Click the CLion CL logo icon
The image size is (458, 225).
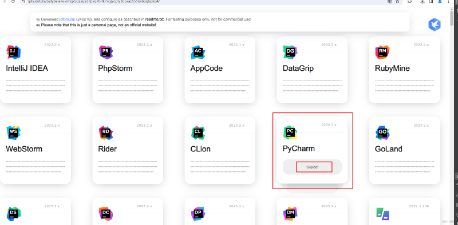(x=198, y=133)
